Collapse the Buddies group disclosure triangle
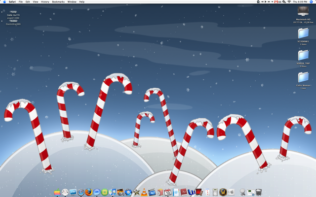 (x=2, y=21)
